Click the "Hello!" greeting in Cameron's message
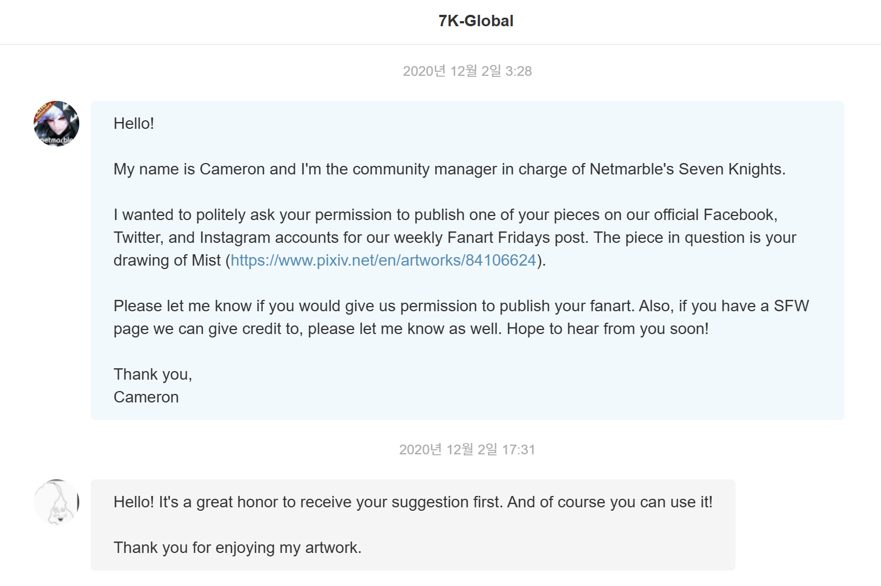The height and width of the screenshot is (586, 881). [x=134, y=124]
